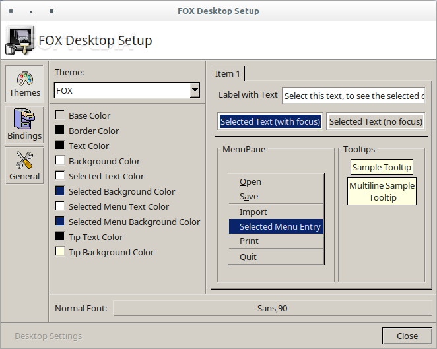This screenshot has width=437, height=349.
Task: Click the Selected Text (no focus) field
Action: [x=376, y=121]
